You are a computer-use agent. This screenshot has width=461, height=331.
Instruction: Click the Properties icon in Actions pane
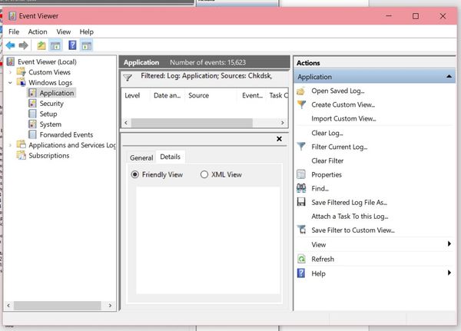tap(301, 174)
